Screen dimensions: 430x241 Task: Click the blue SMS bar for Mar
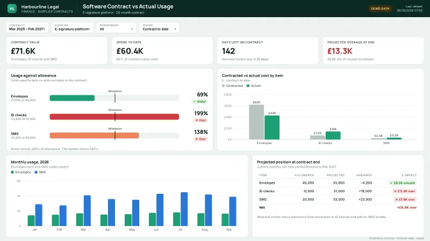coord(87,210)
